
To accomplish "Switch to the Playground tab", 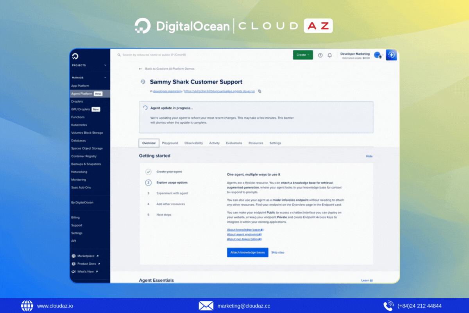I will 170,143.
